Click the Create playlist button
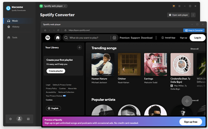This screenshot has height=129, width=208. click(56, 71)
